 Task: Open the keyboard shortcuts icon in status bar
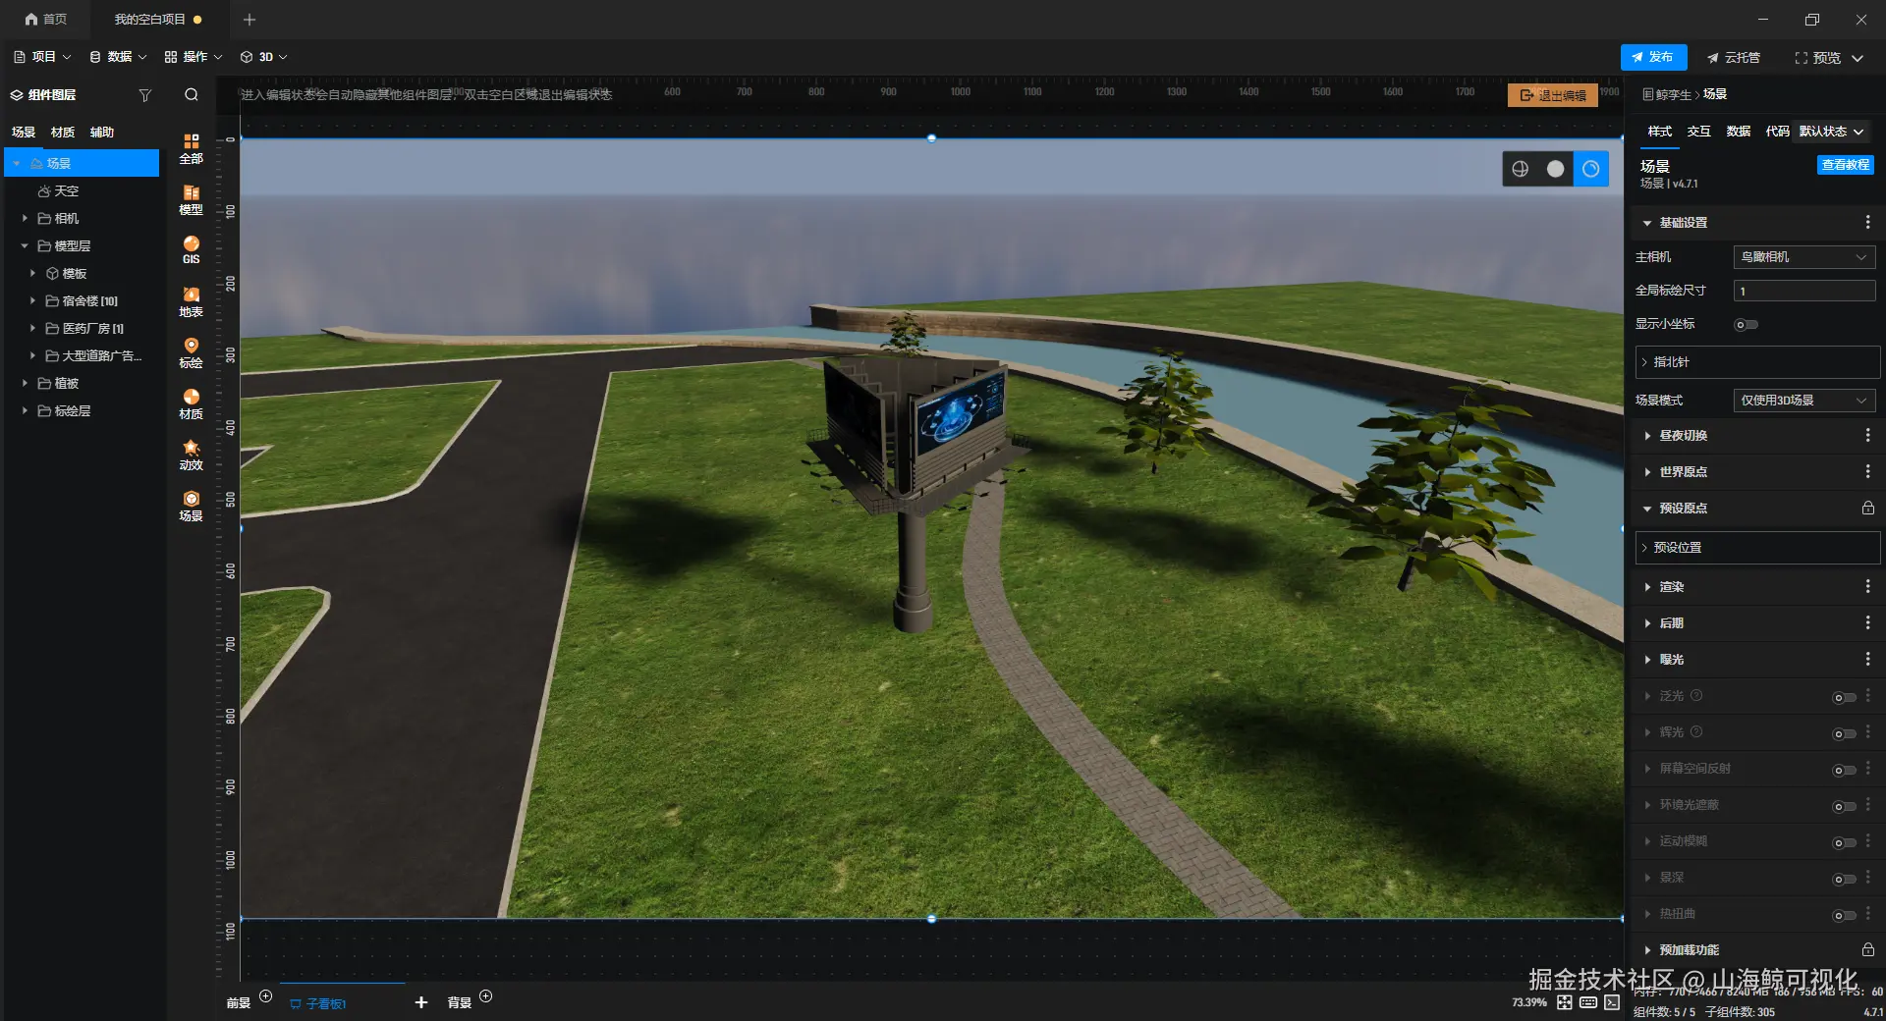click(x=1588, y=1002)
